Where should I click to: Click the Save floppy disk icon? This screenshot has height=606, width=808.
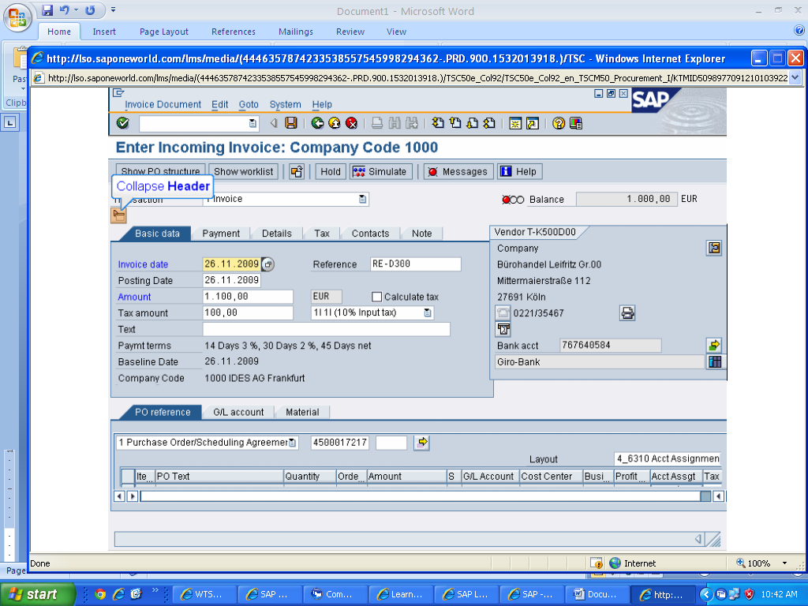291,123
